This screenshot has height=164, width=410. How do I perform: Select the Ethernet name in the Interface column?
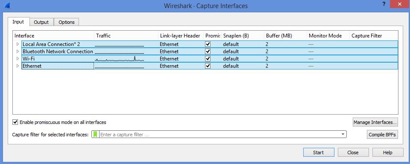(x=32, y=66)
